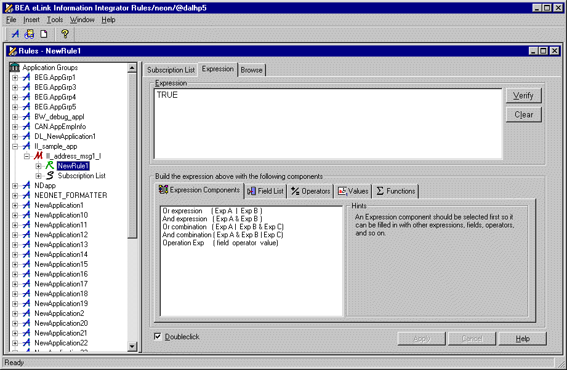Select the NewApplication18 tree item

[x=61, y=294]
